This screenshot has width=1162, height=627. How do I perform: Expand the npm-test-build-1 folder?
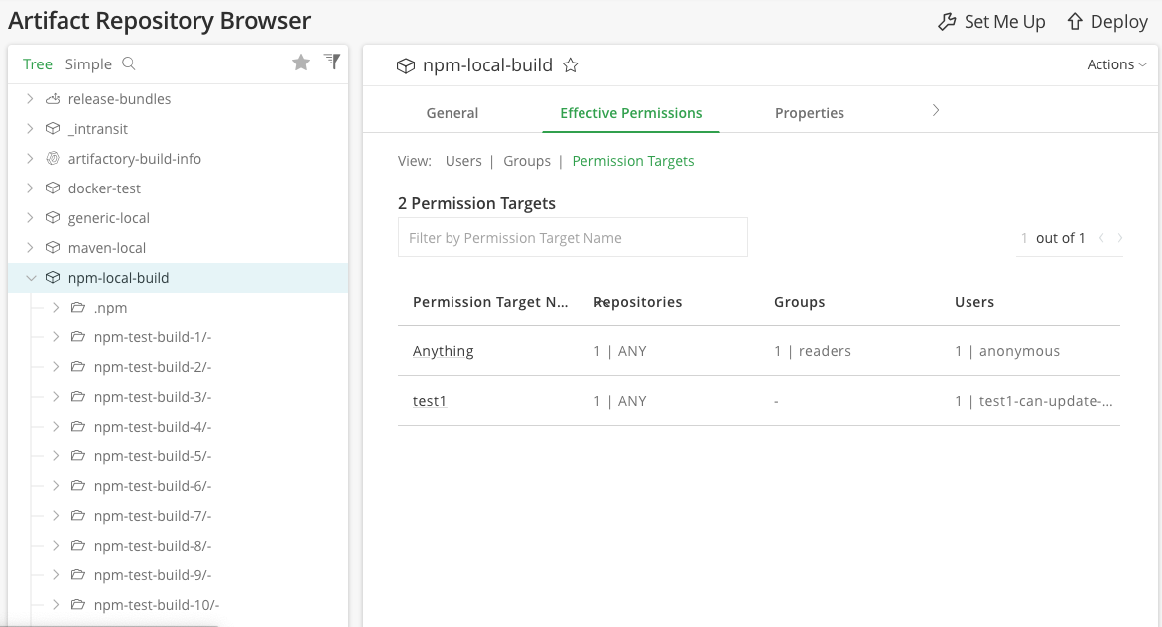pyautogui.click(x=56, y=336)
